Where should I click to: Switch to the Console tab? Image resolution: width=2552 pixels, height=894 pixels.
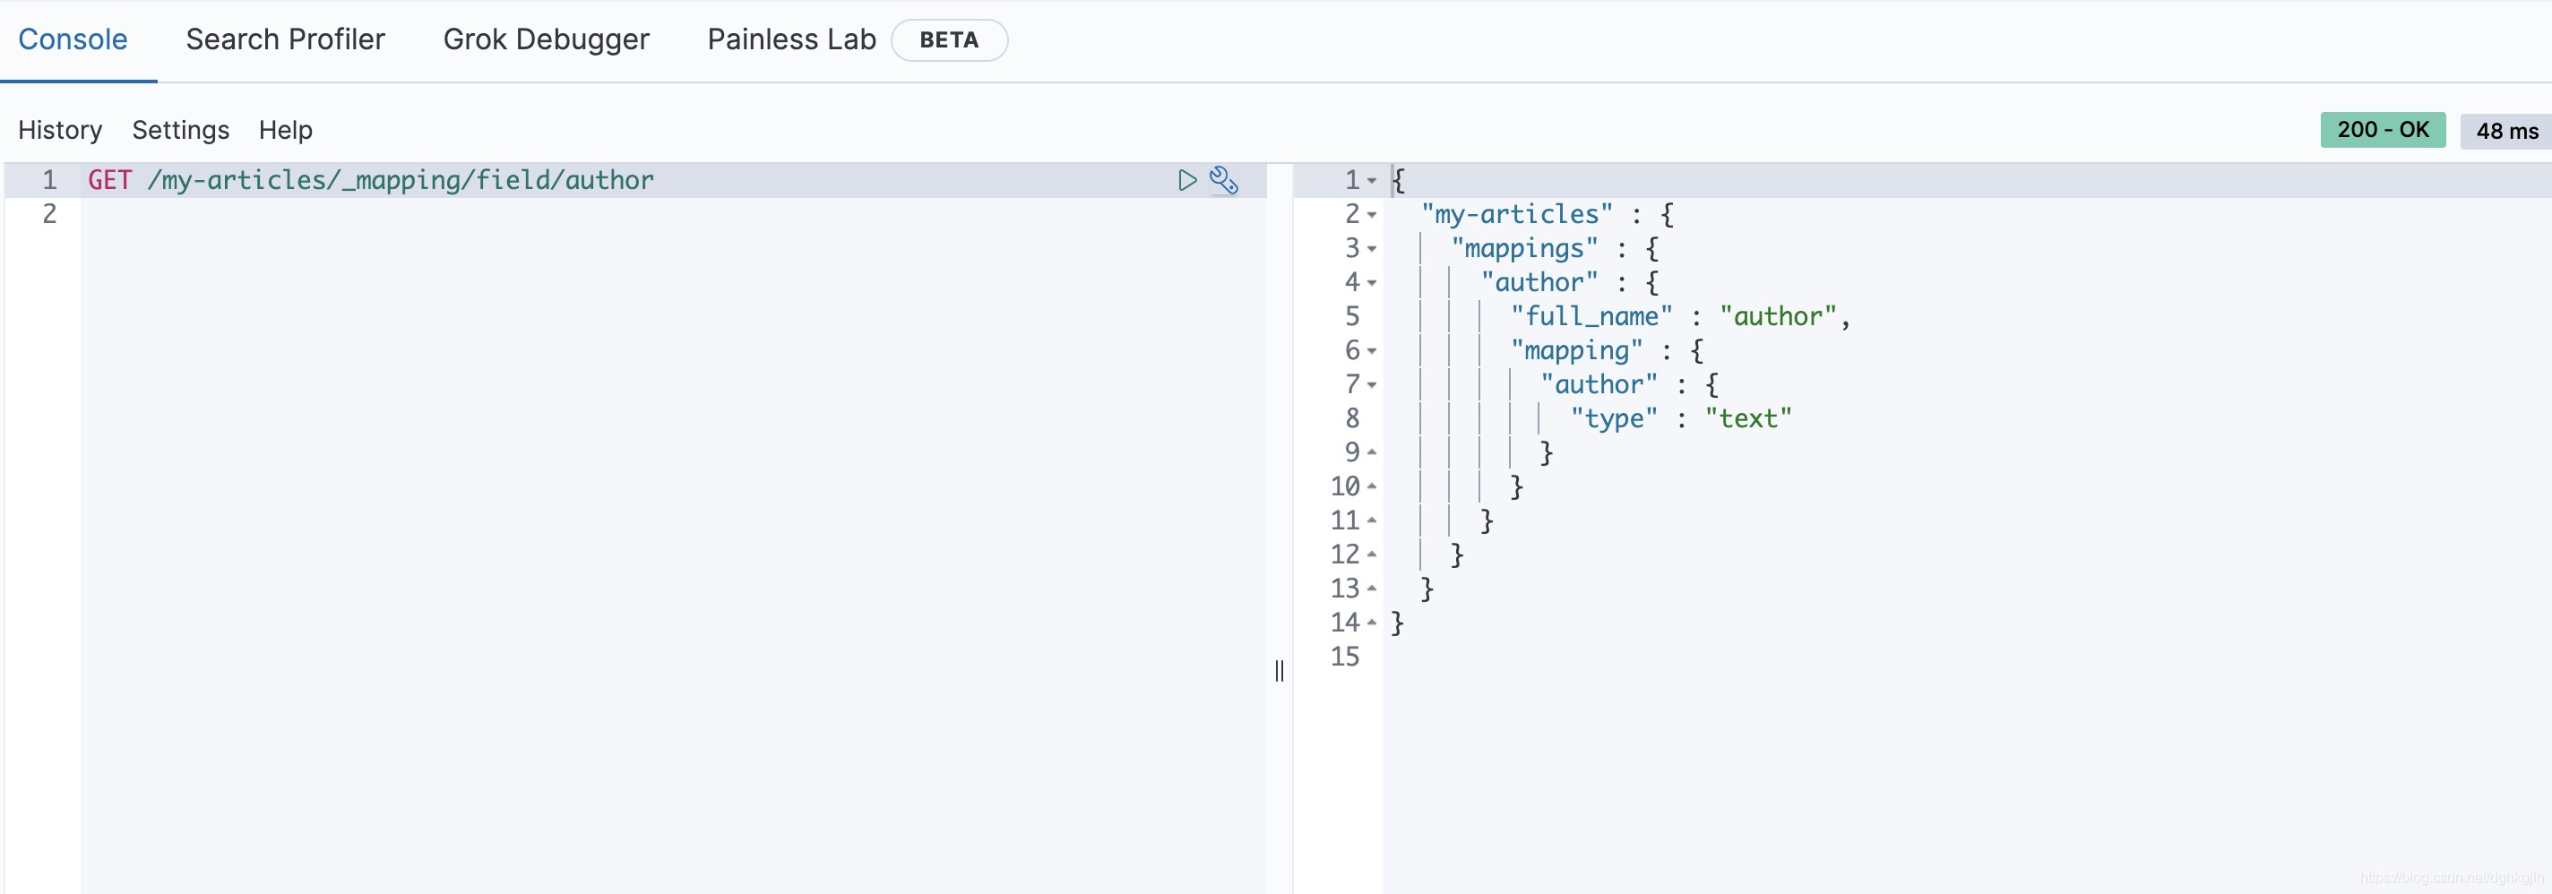coord(73,39)
